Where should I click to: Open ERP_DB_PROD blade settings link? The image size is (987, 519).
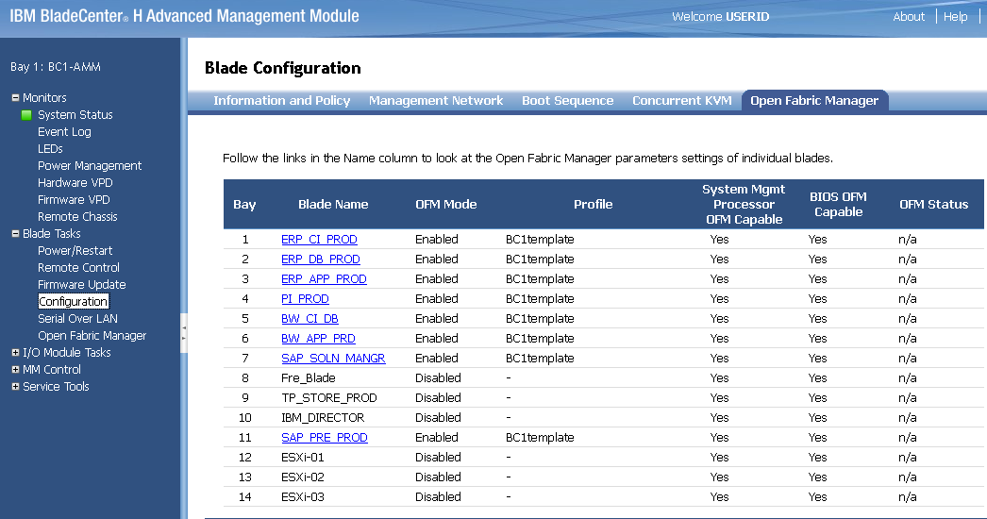pos(321,259)
